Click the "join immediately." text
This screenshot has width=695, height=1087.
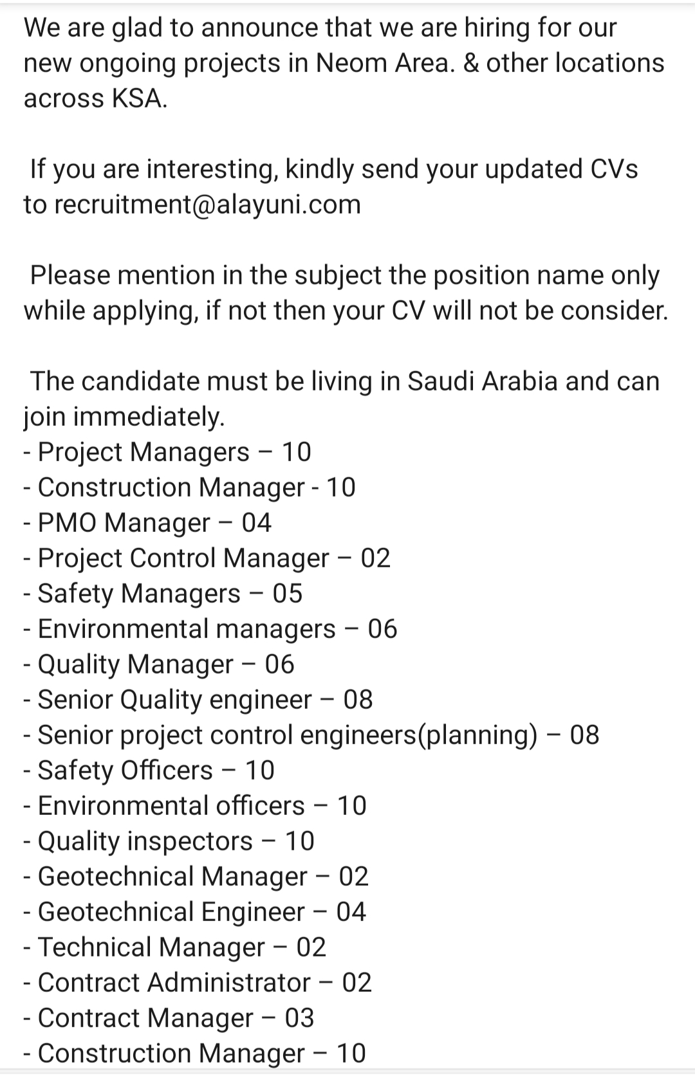[x=124, y=417]
